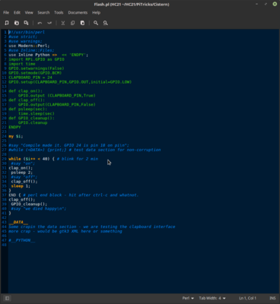
Task: Close the Flash.pl editor window
Action: 275,4
